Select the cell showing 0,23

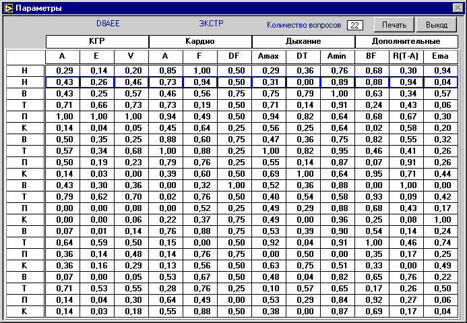131,163
